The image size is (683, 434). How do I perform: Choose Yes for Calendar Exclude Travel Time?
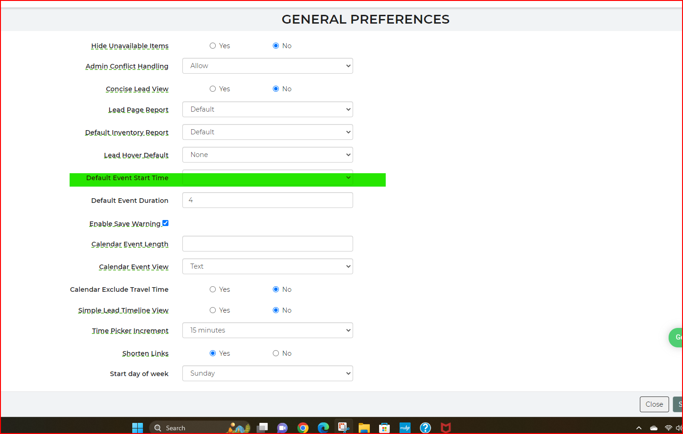(213, 289)
